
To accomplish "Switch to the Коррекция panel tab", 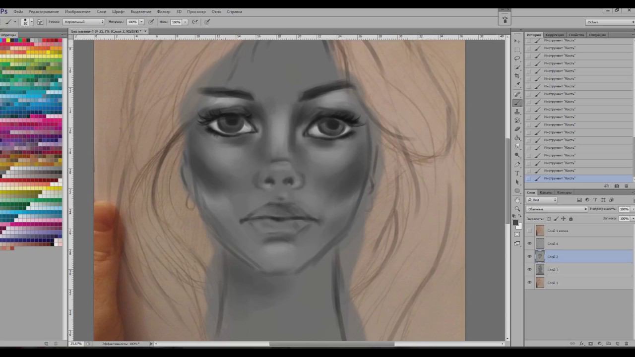I will 554,35.
